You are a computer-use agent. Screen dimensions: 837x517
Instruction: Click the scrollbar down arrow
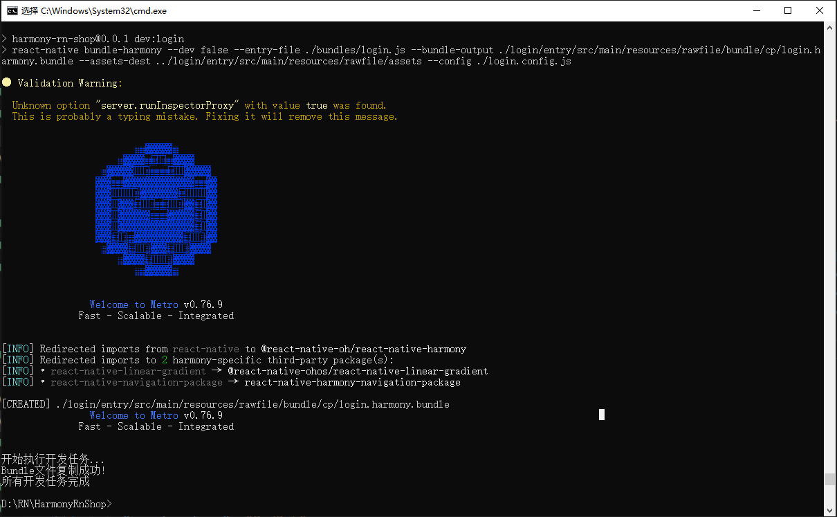click(830, 510)
